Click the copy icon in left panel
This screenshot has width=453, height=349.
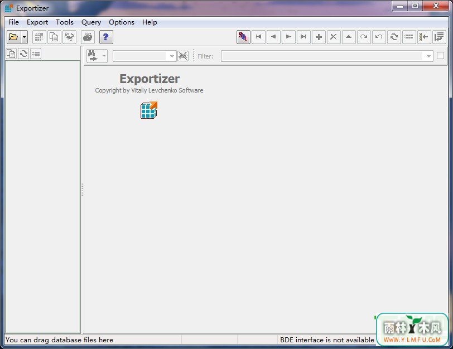coord(11,54)
